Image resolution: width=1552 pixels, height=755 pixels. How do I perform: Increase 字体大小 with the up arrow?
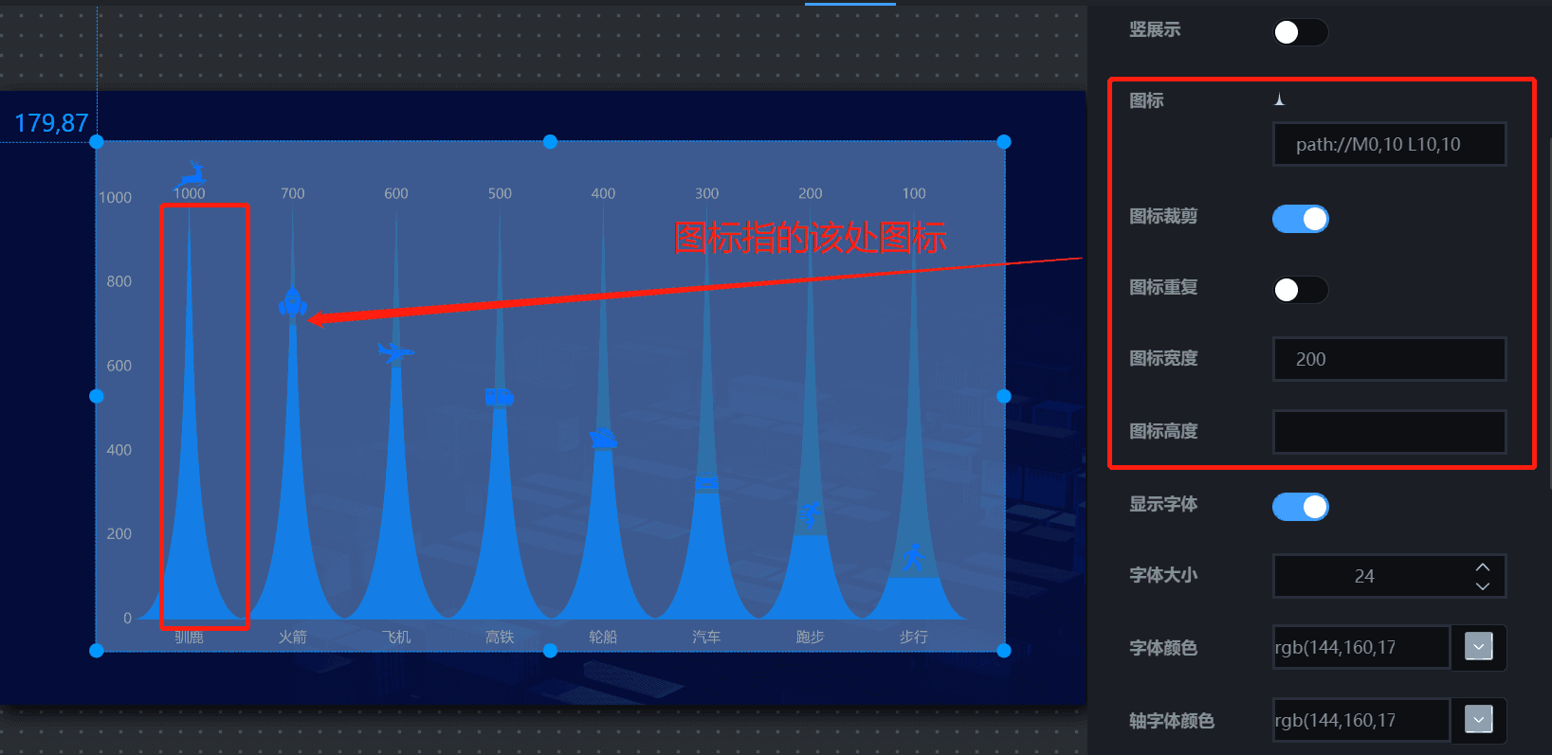pyautogui.click(x=1483, y=566)
